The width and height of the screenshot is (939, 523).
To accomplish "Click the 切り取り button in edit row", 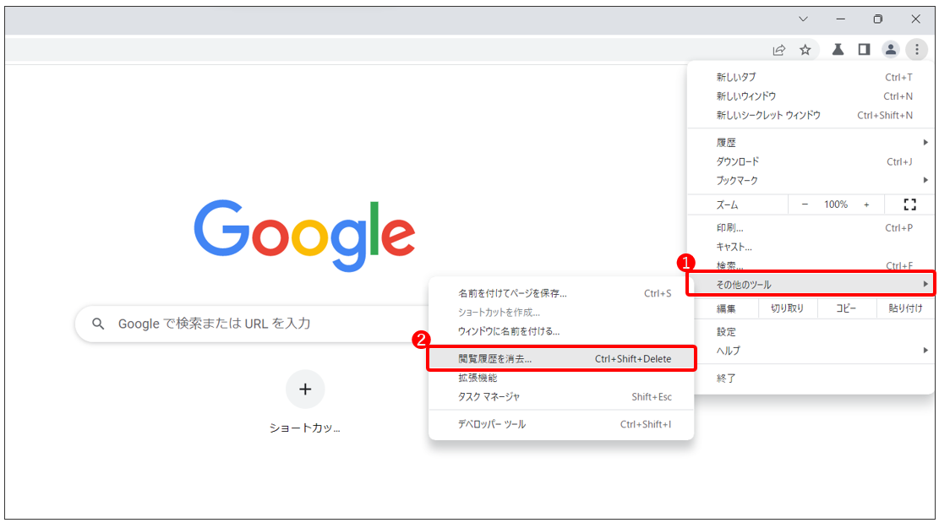I will tap(787, 308).
